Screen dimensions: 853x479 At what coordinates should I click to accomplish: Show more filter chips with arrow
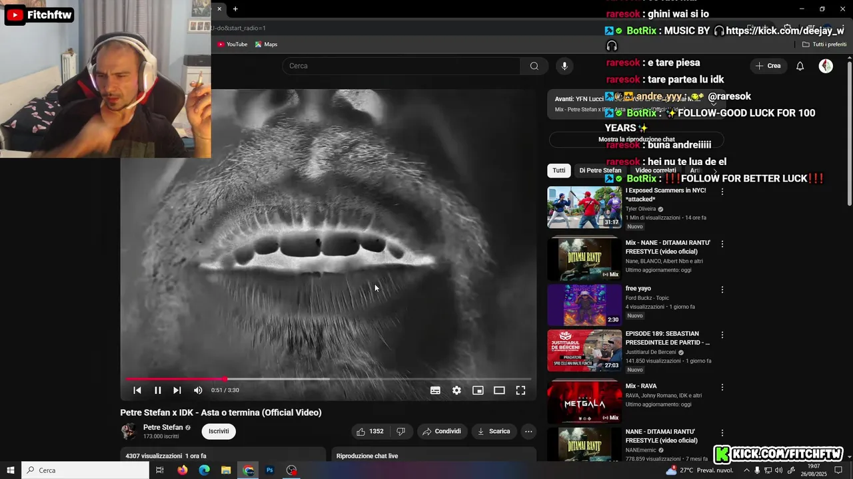(715, 170)
